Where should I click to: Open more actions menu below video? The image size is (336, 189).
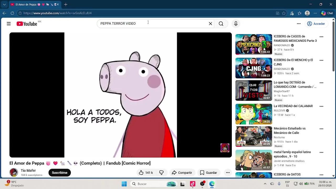pos(228,173)
